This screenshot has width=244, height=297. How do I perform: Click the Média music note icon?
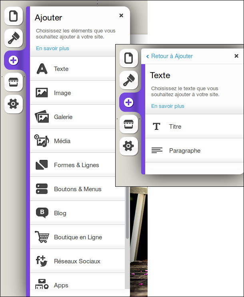pos(42,141)
